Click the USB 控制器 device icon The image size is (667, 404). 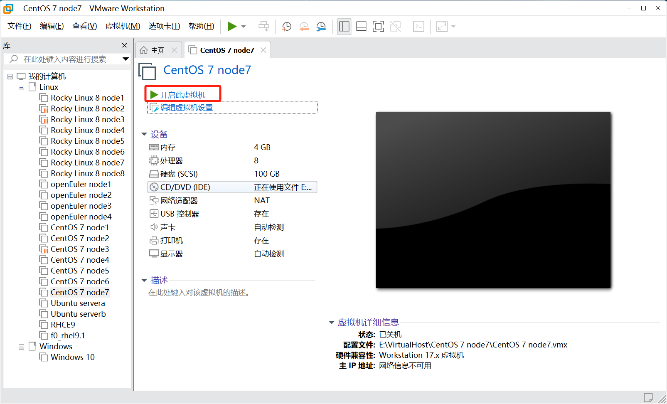[x=154, y=214]
